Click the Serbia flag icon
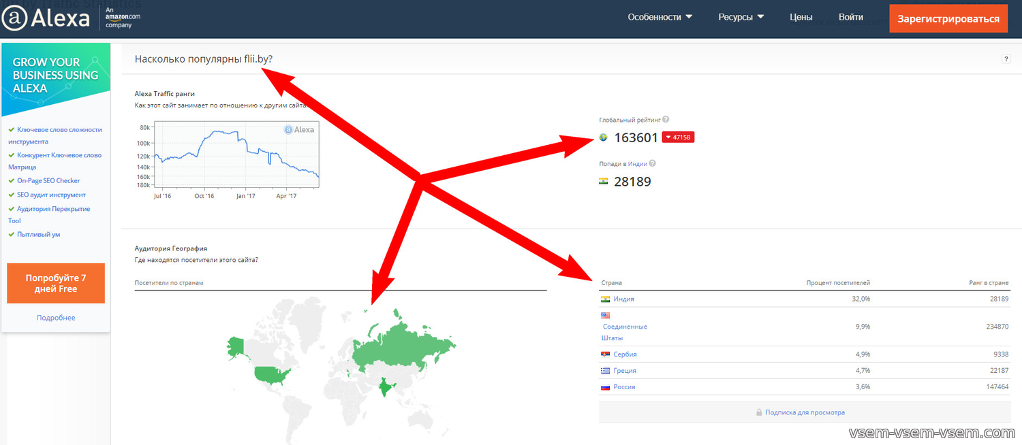The width and height of the screenshot is (1022, 445). pos(605,355)
